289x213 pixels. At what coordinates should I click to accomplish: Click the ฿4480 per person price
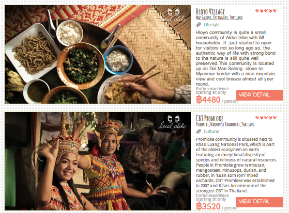coord(217,100)
